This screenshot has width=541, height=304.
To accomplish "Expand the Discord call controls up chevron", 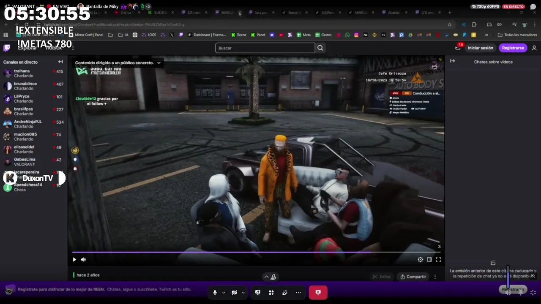I will tap(266, 277).
